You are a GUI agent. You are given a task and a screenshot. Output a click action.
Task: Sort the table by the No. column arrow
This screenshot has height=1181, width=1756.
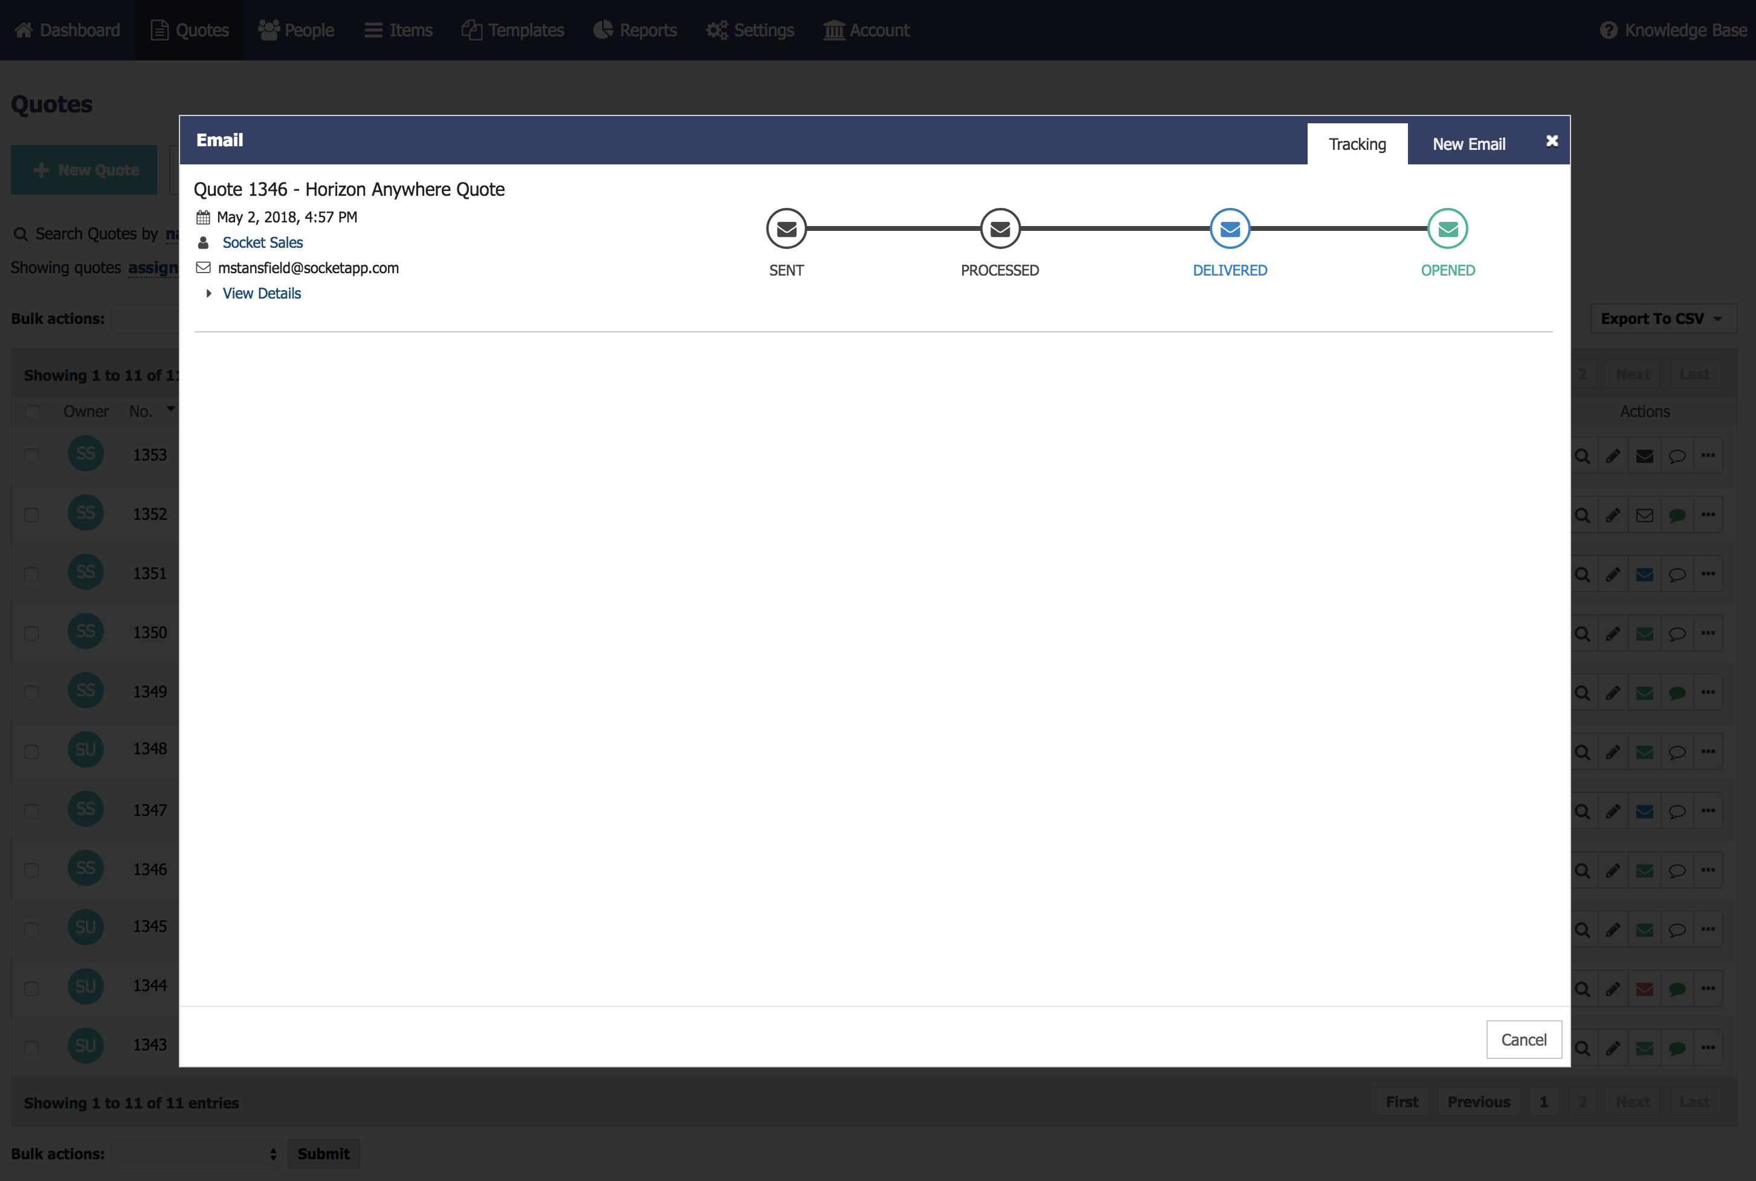tap(171, 409)
